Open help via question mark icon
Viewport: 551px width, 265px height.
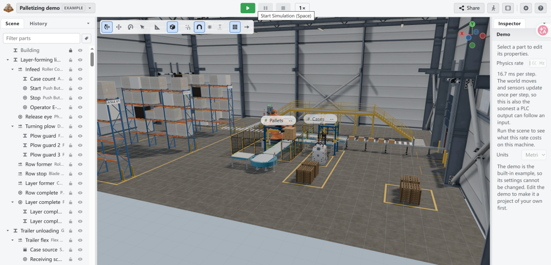[x=540, y=8]
